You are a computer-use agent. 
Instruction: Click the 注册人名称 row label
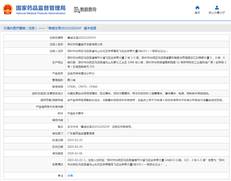(56, 44)
